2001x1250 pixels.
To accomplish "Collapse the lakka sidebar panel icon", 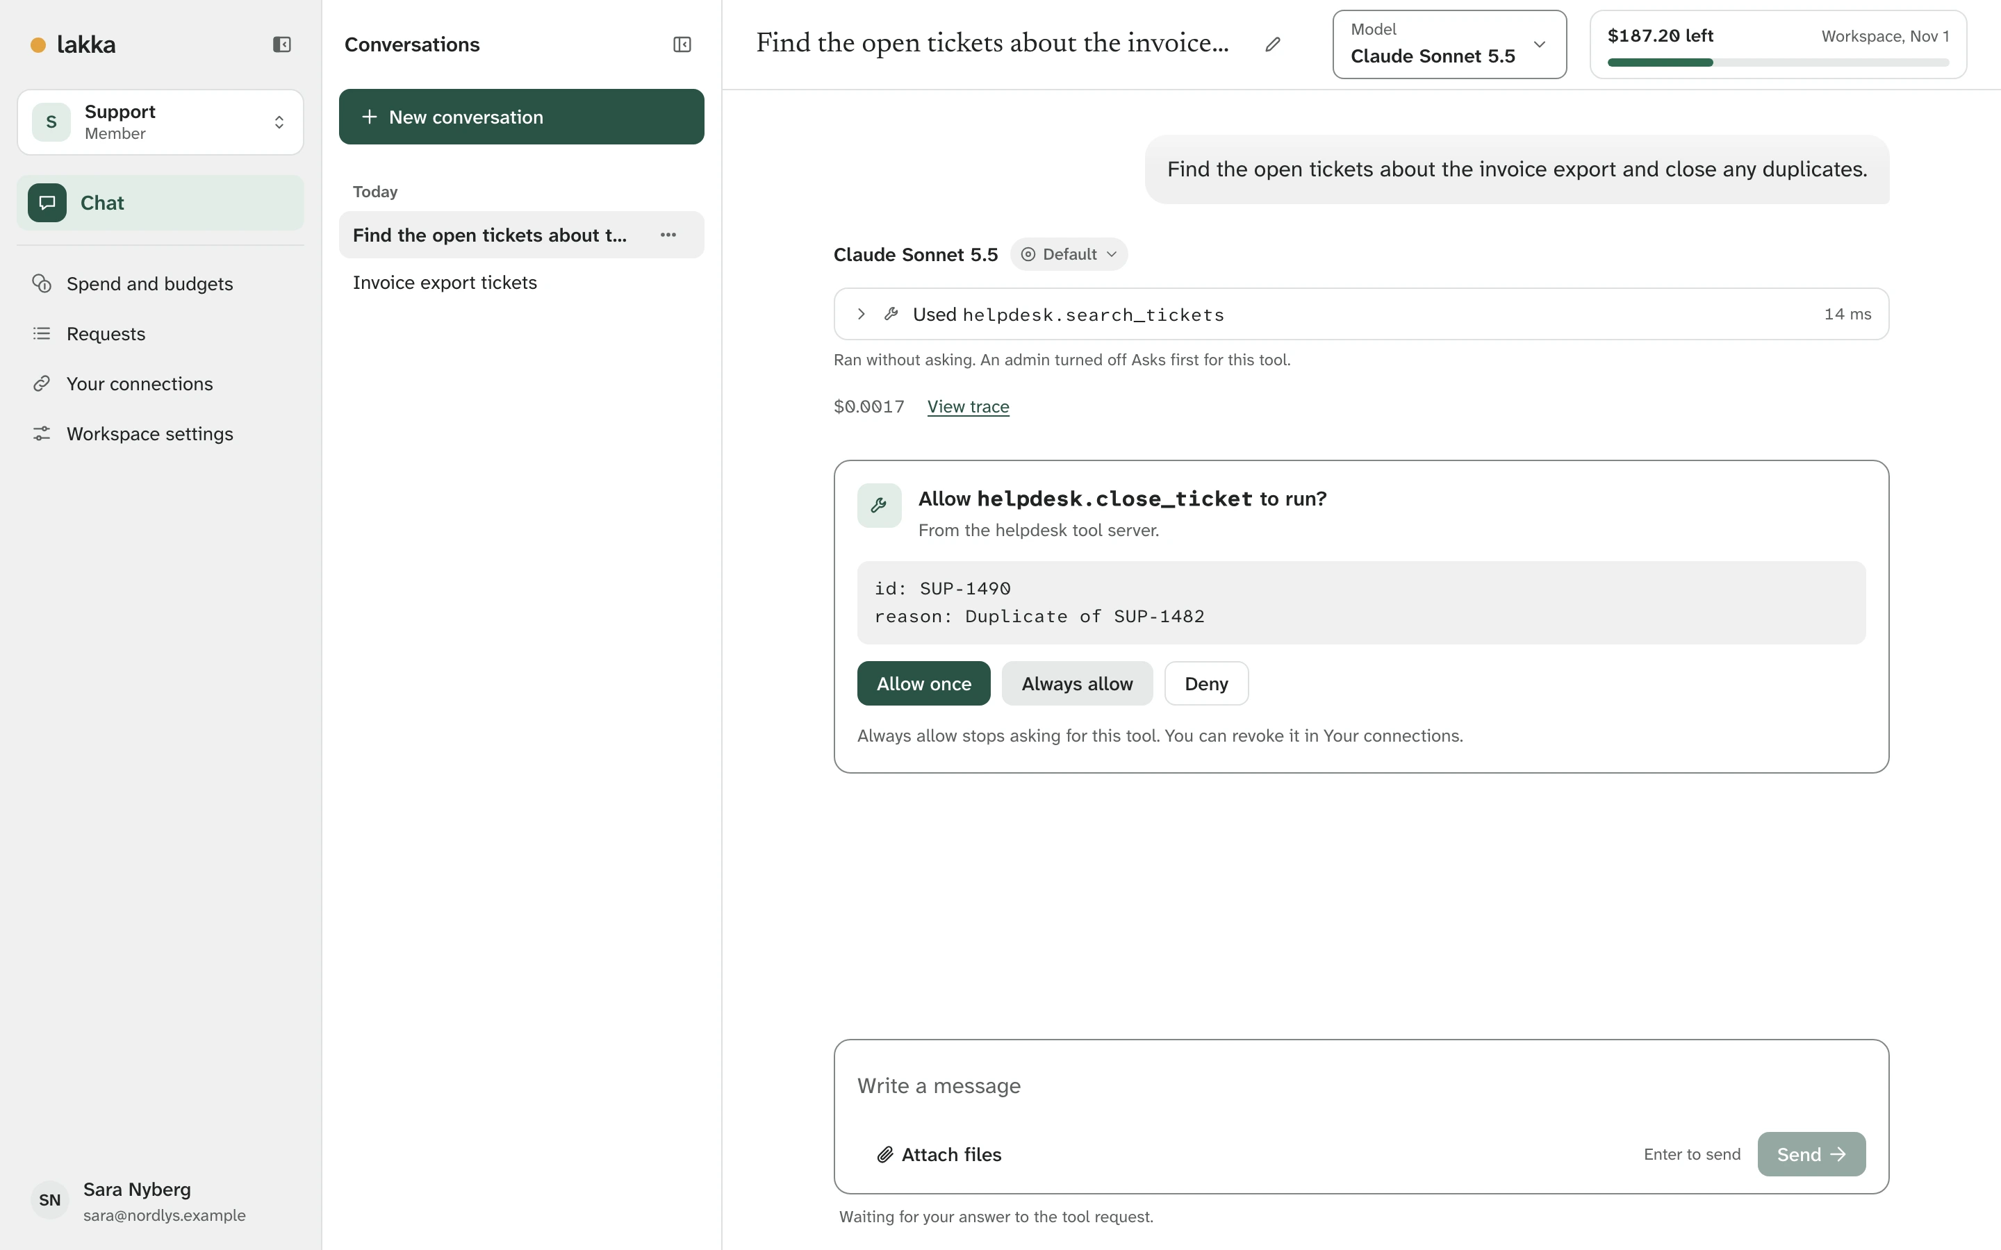I will 282,44.
